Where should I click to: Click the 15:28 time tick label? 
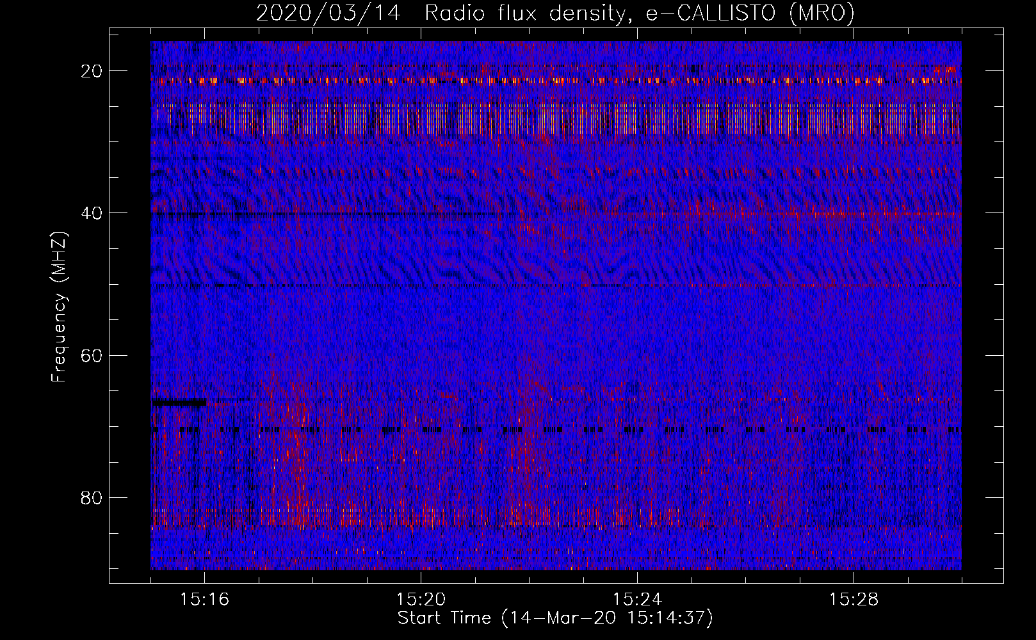pos(854,600)
